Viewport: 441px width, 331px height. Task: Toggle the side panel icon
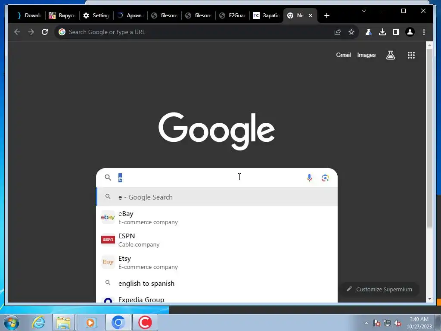[x=396, y=32]
